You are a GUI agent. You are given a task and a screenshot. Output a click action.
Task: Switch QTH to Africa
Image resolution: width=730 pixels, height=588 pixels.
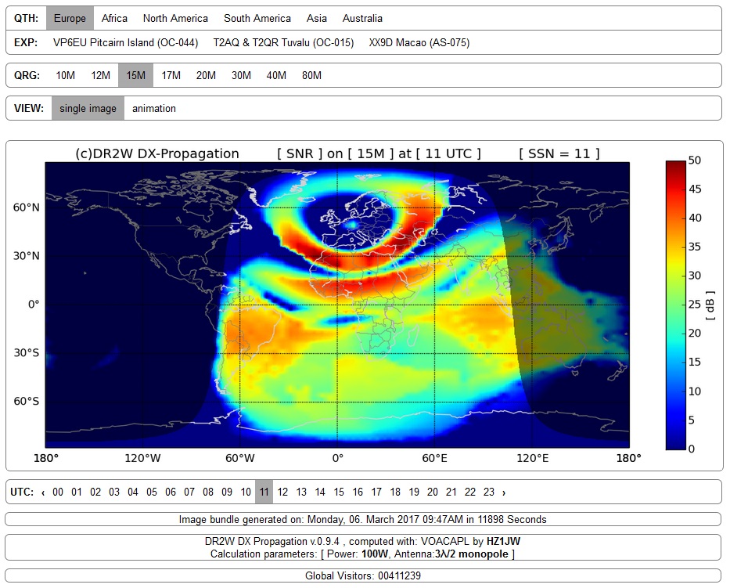click(x=114, y=18)
